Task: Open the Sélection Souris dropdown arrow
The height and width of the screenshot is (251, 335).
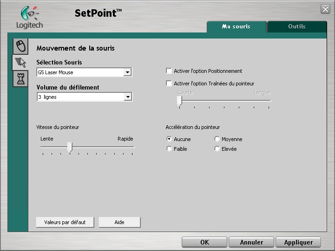Action: 127,72
